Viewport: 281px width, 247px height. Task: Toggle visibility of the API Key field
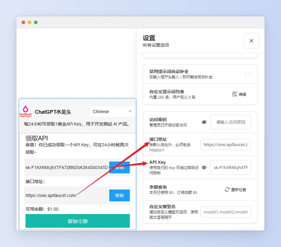[204, 167]
